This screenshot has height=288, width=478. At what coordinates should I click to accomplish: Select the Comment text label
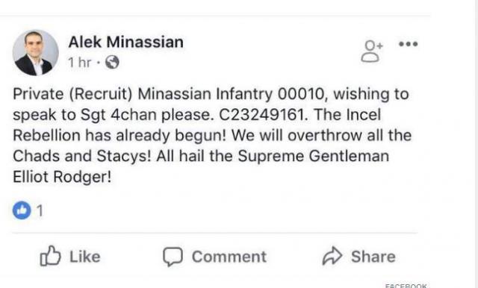[229, 257]
